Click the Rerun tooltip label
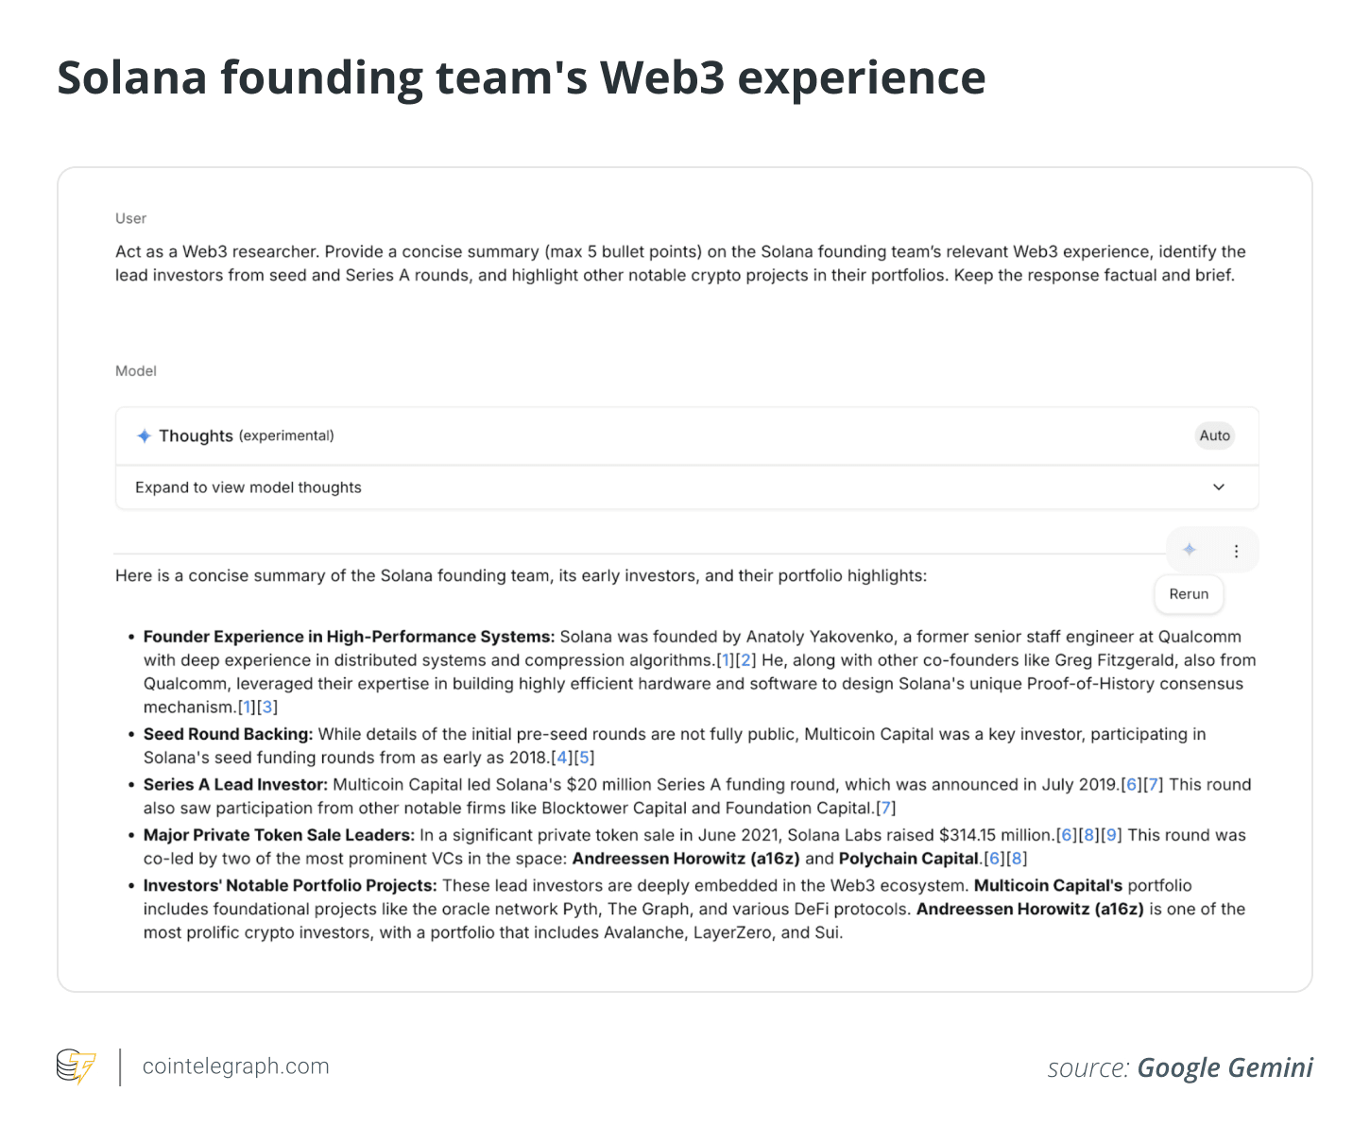Image resolution: width=1370 pixels, height=1143 pixels. pos(1189,594)
